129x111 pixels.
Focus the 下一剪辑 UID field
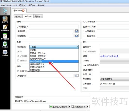pyautogui.click(x=113, y=36)
